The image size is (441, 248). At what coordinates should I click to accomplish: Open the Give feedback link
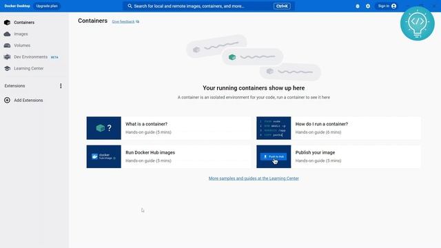(x=123, y=21)
